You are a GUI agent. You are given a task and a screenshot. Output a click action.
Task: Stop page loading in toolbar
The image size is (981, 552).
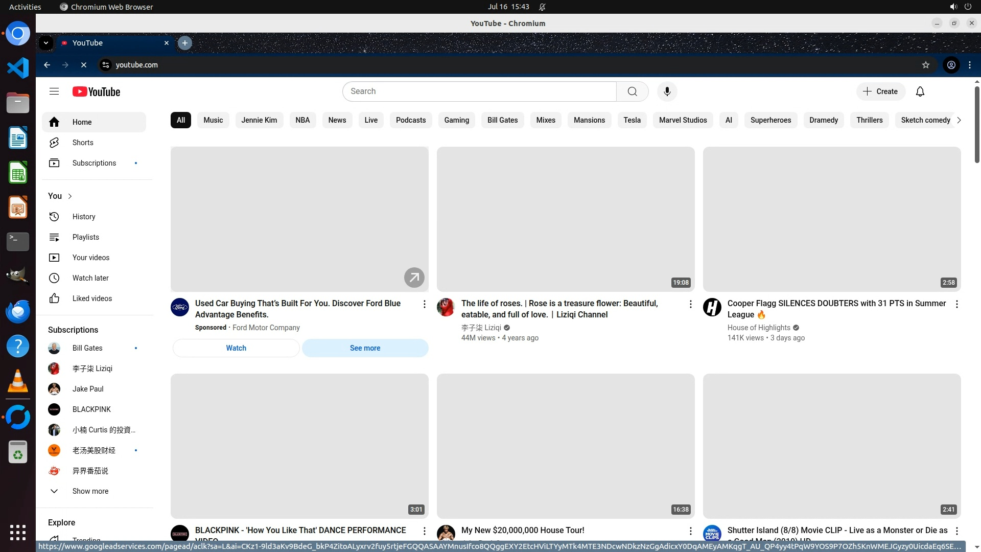click(84, 65)
